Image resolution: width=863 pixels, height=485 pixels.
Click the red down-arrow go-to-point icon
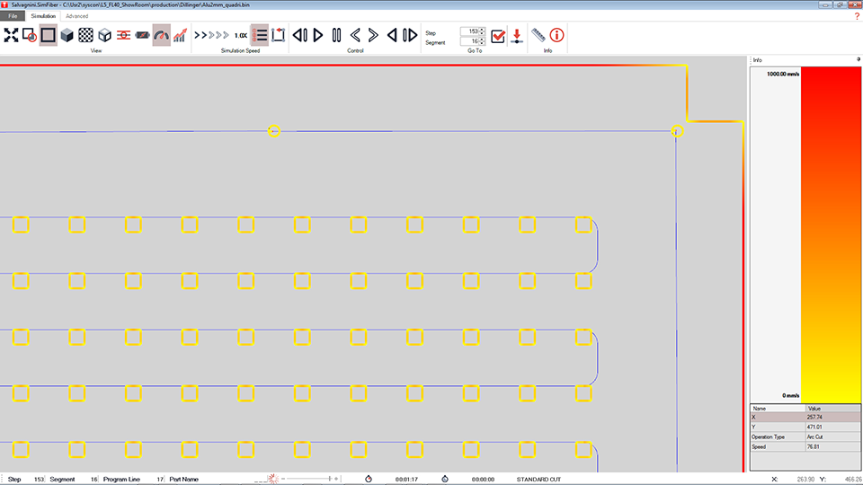[517, 36]
